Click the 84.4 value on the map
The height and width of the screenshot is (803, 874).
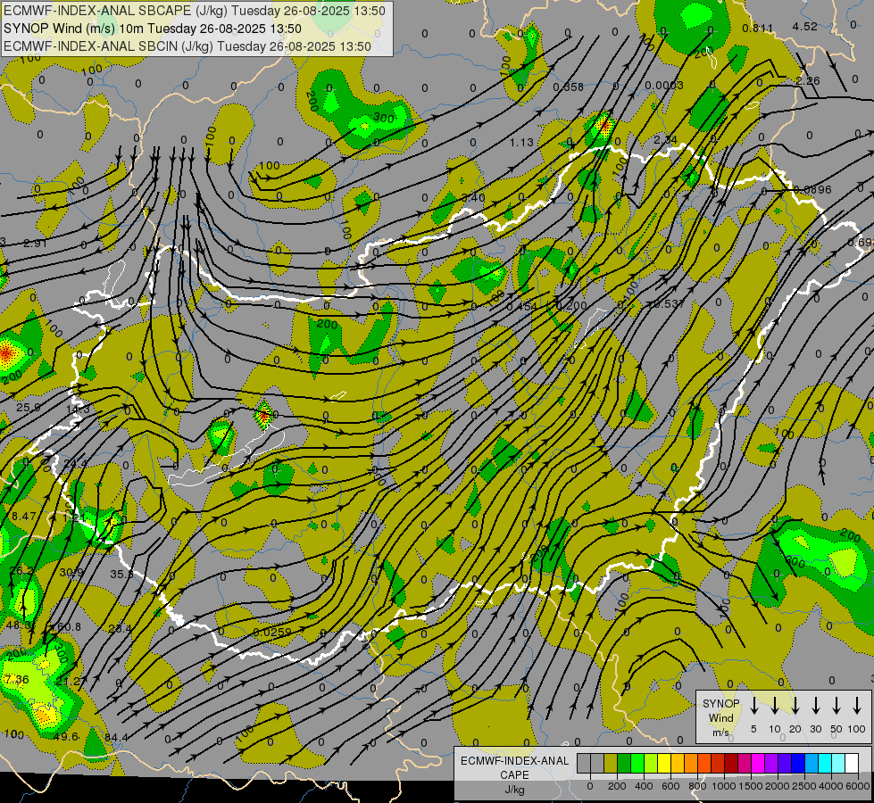click(x=116, y=738)
